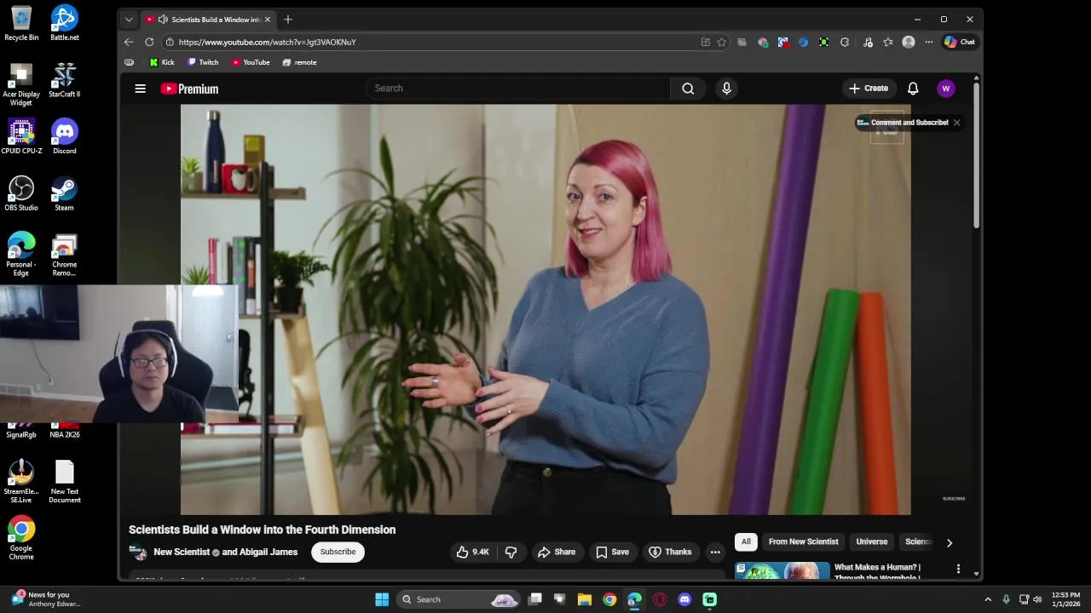Show more filter chips with right chevron
This screenshot has height=613, width=1091.
(949, 542)
